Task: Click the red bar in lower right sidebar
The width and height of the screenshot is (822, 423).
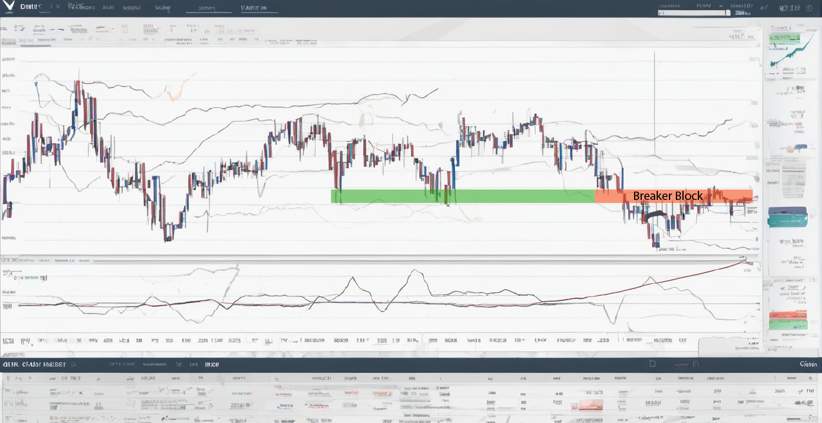Action: [x=788, y=316]
